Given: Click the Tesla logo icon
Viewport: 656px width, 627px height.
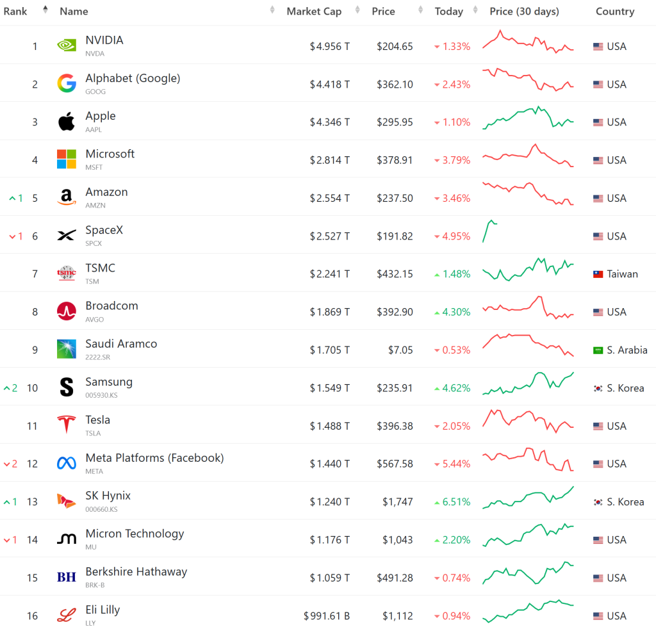Looking at the screenshot, I should (67, 425).
